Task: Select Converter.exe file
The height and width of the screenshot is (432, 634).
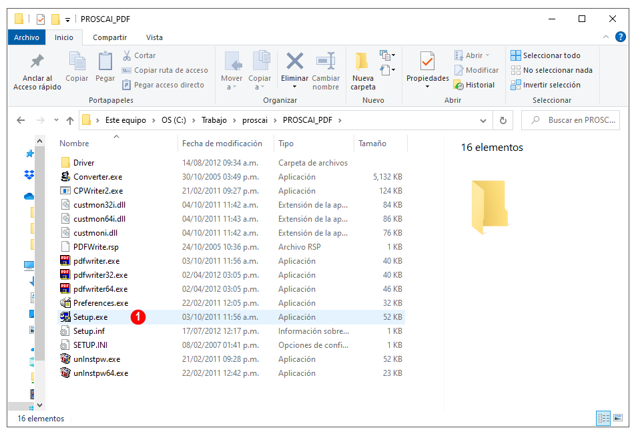Action: tap(98, 177)
